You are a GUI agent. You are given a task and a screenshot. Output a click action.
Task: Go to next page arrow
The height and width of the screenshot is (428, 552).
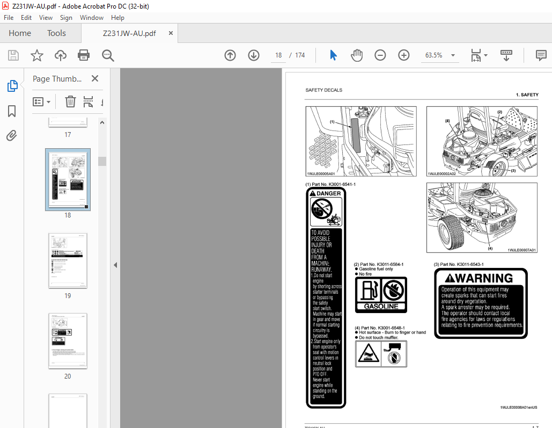tap(253, 55)
